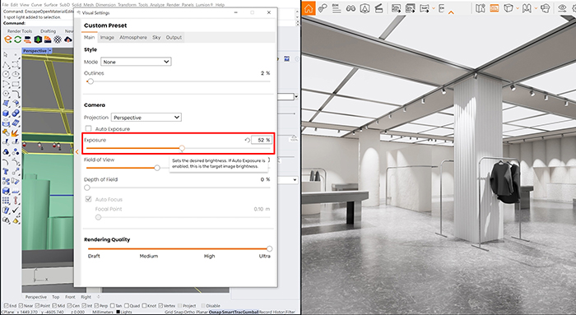Viewport: 576px width, 315px height.
Task: Open the Analyze menu
Action: tap(157, 5)
